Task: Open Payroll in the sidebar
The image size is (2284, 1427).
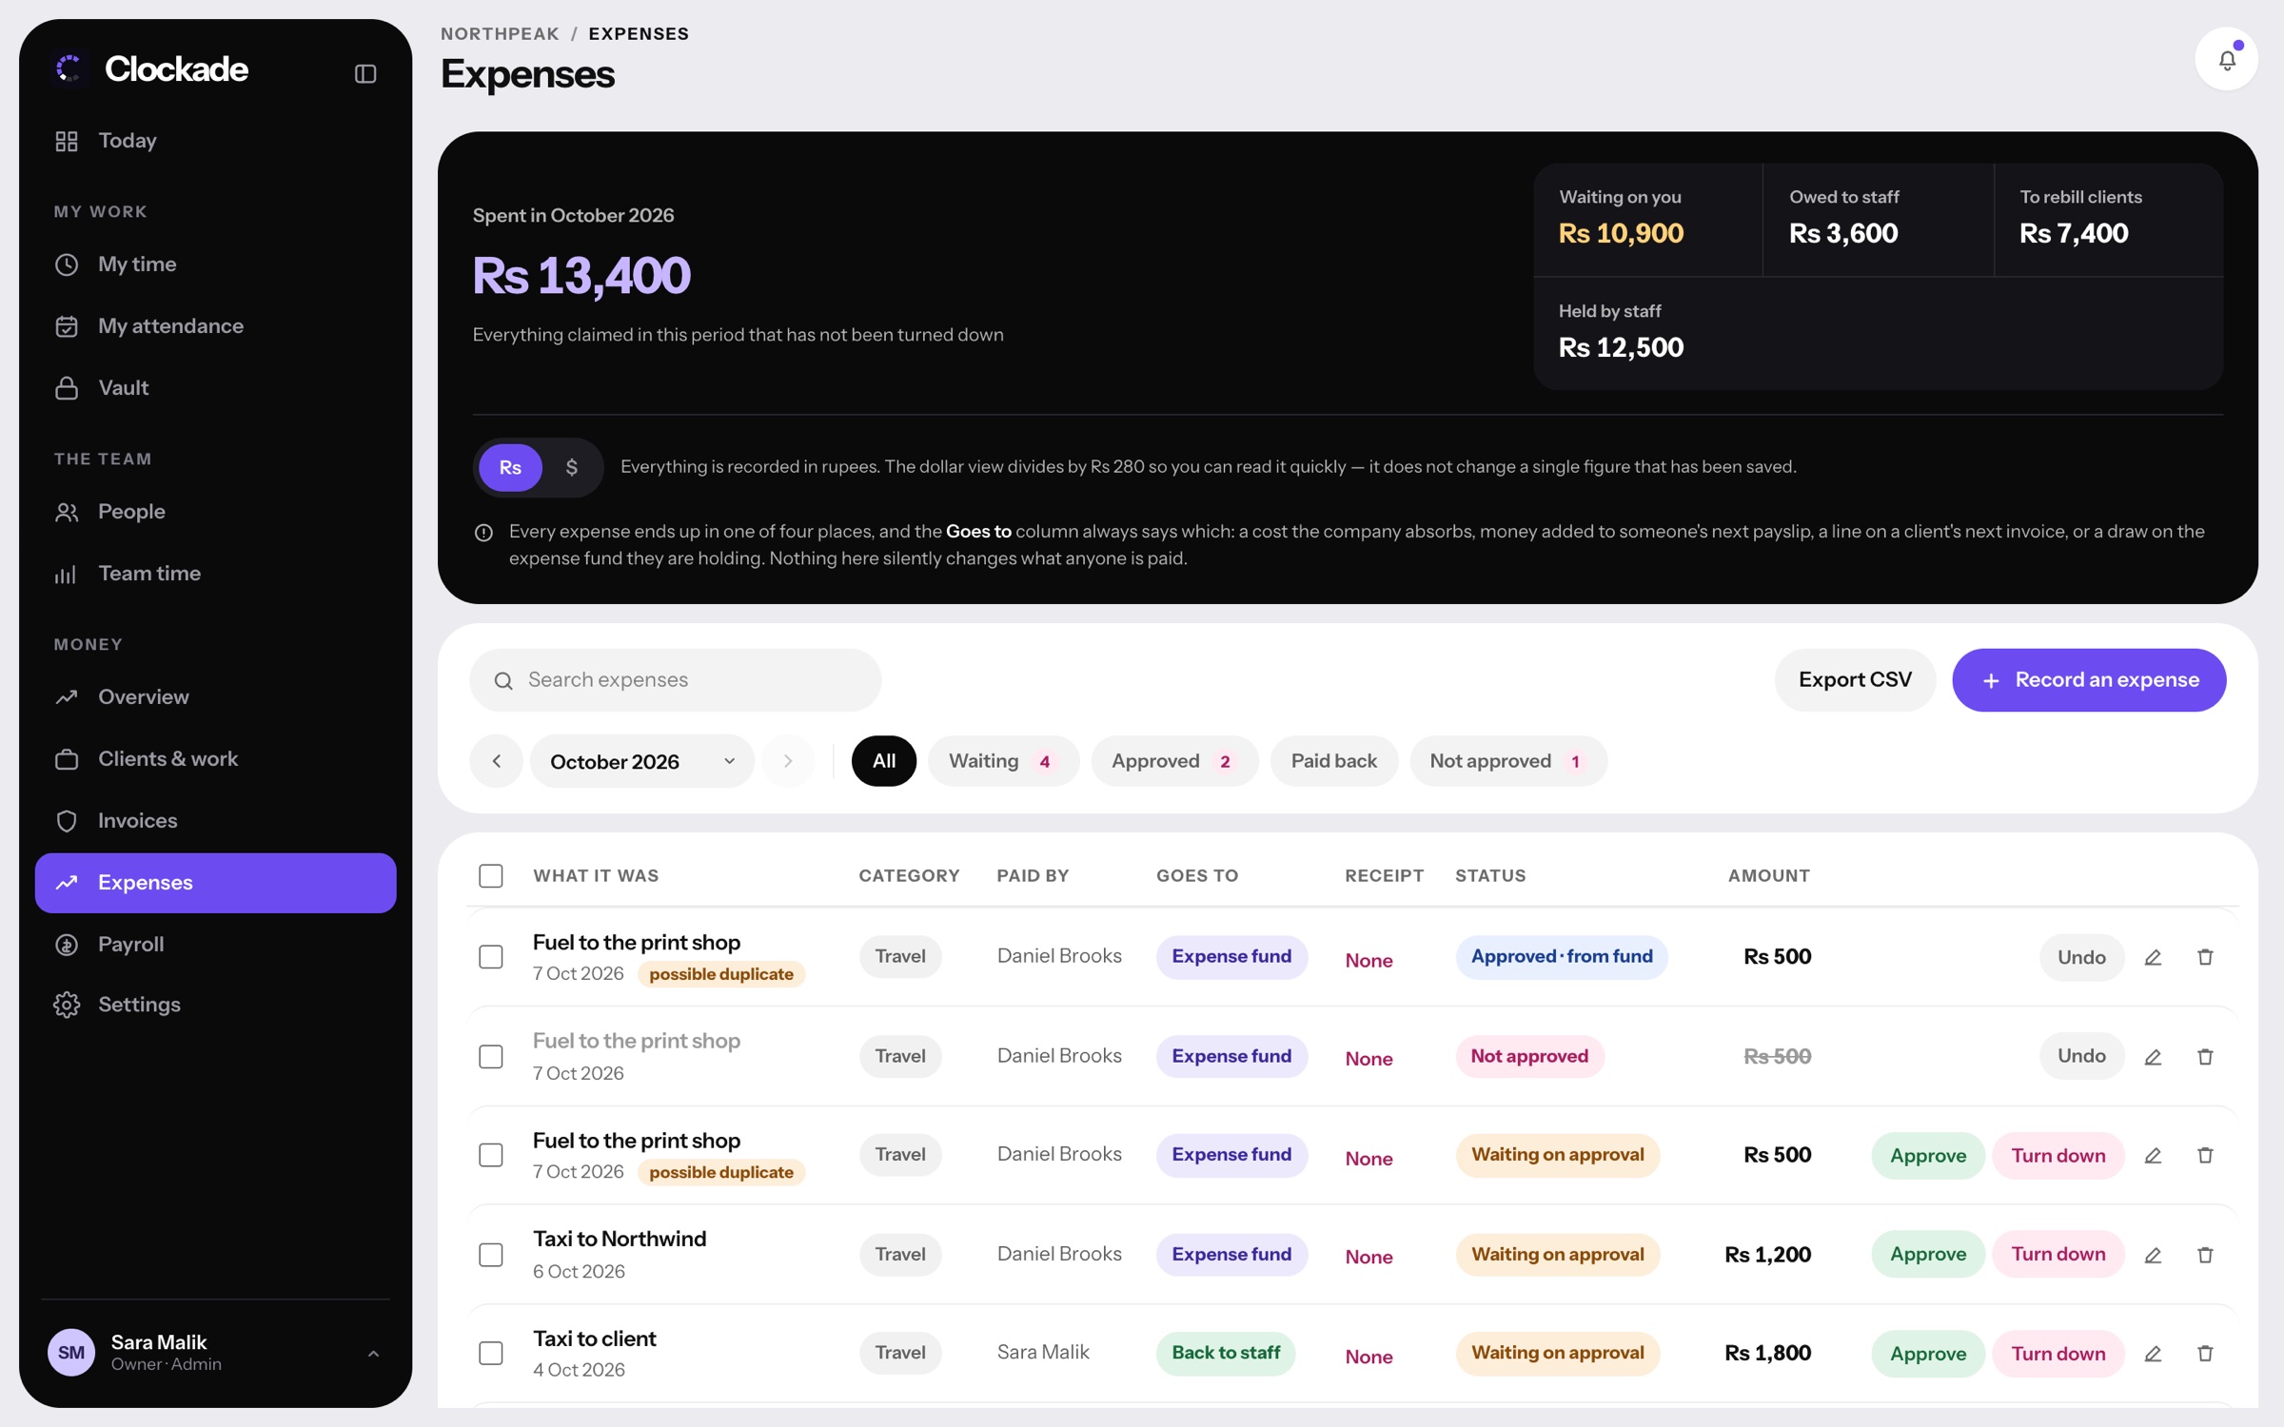Action: pyautogui.click(x=216, y=944)
